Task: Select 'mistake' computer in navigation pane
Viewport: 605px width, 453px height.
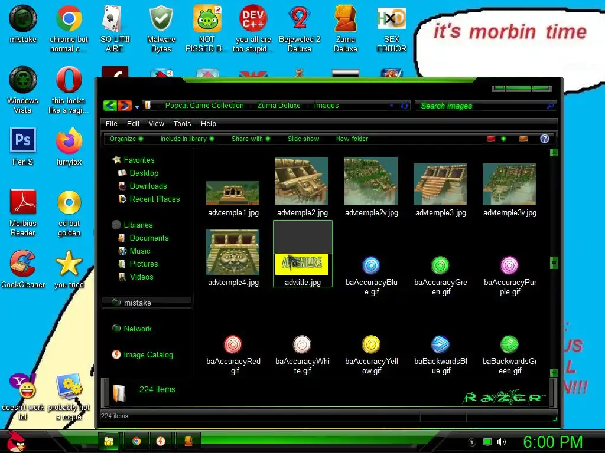Action: [x=147, y=303]
